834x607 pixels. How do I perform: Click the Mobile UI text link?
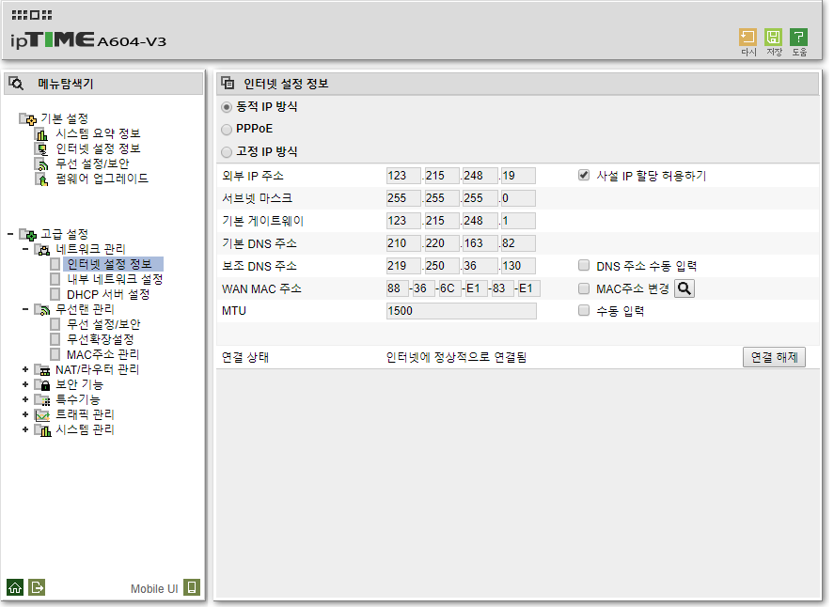[154, 589]
